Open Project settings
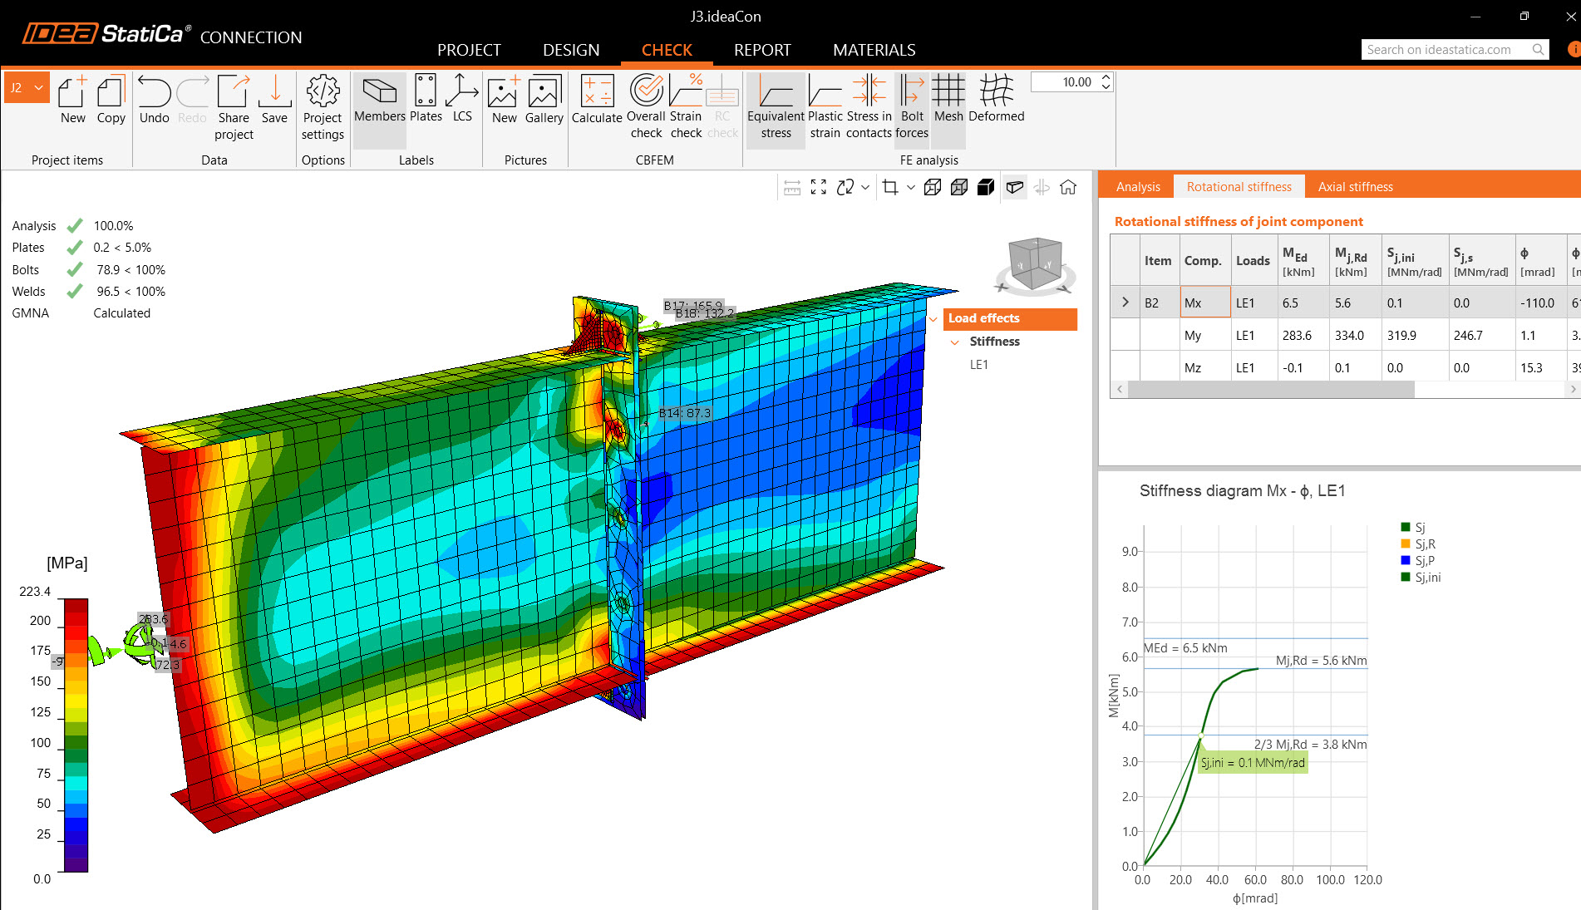The image size is (1581, 910). [323, 107]
